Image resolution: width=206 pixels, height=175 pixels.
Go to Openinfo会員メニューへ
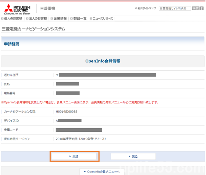[103, 172]
